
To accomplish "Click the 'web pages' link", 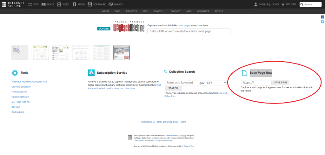I will coord(184,25).
